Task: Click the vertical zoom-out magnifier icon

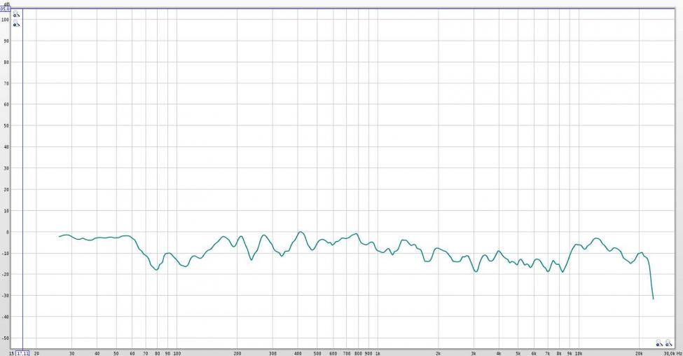Action: [x=16, y=24]
